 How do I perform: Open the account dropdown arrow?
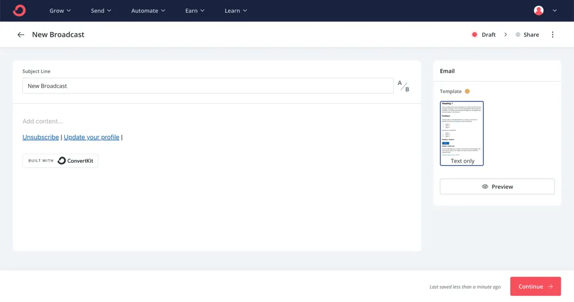click(554, 10)
